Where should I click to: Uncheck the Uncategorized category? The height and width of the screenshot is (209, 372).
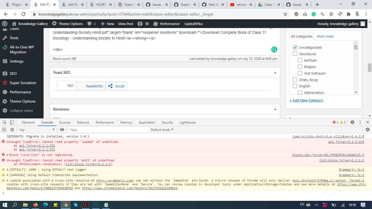pos(295,47)
